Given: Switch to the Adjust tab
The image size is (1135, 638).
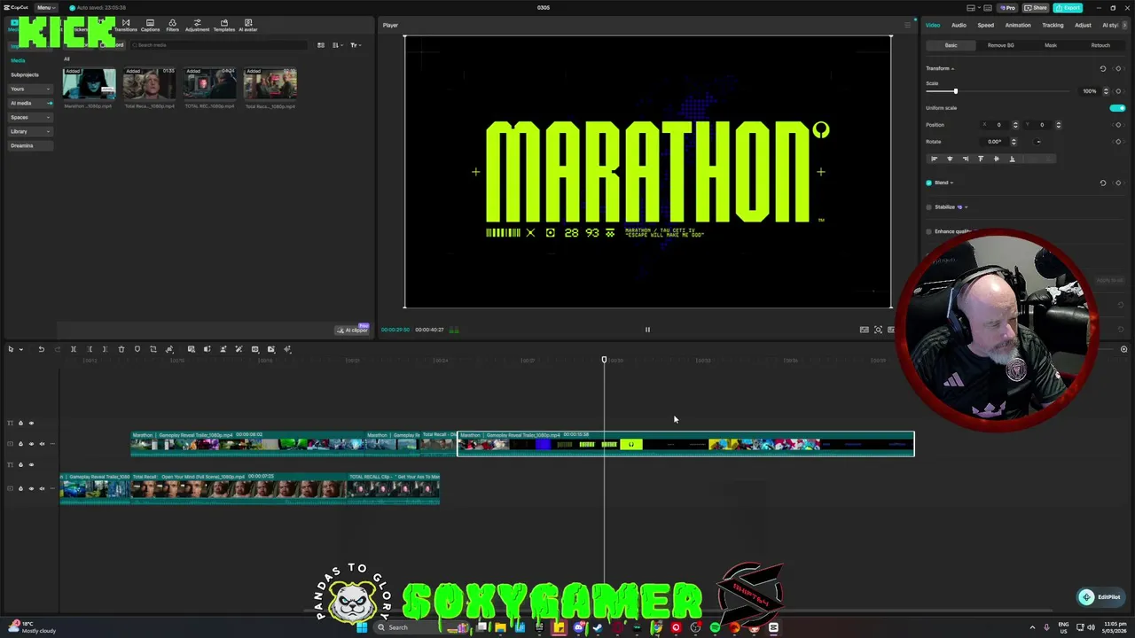Looking at the screenshot, I should point(1083,25).
